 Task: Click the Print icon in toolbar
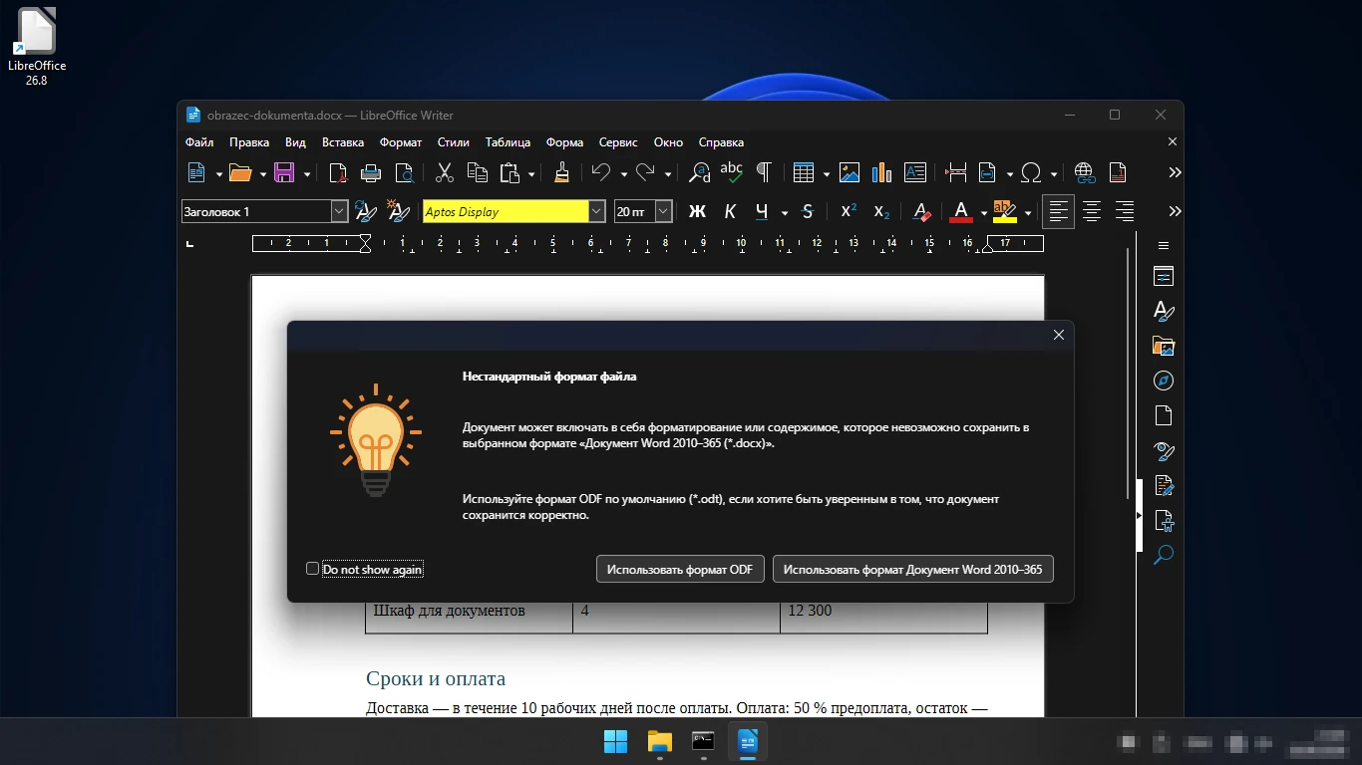coord(371,172)
